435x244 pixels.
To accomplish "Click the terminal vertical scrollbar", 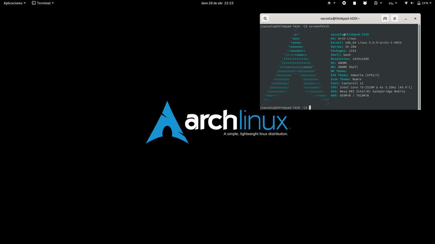I will 419,66.
